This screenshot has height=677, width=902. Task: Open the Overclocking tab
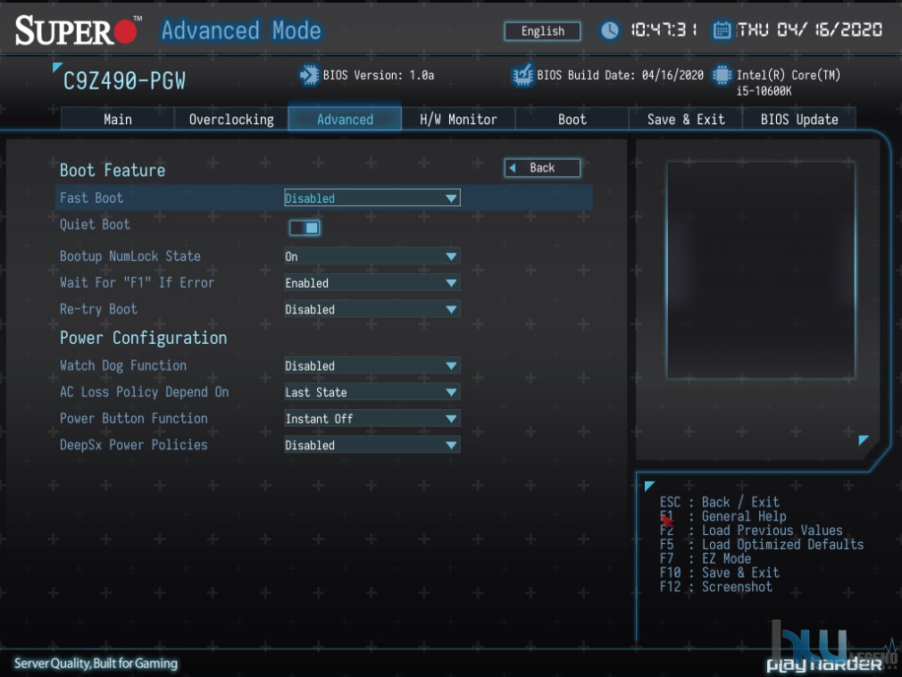coord(231,119)
